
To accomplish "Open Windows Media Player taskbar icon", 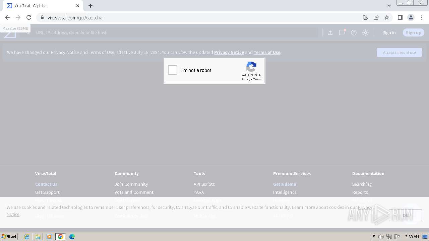I will pos(49,237).
